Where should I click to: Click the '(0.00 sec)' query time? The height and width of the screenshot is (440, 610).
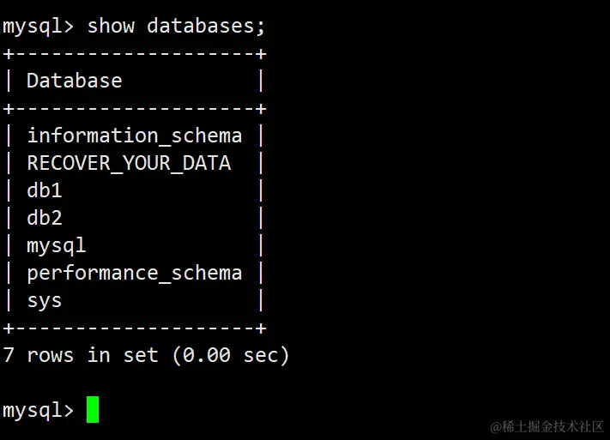[x=231, y=355]
